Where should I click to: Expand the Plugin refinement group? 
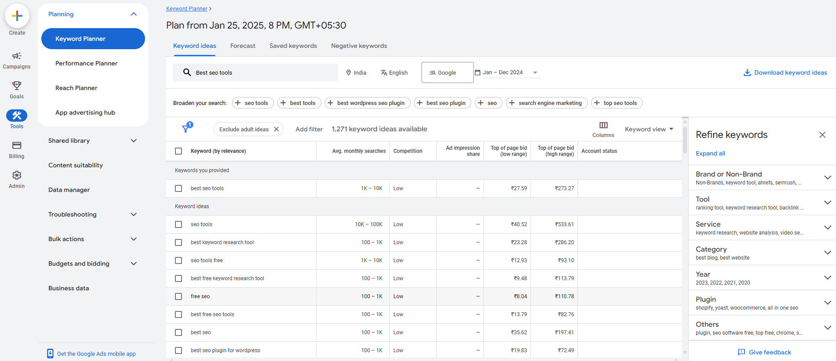pos(828,303)
